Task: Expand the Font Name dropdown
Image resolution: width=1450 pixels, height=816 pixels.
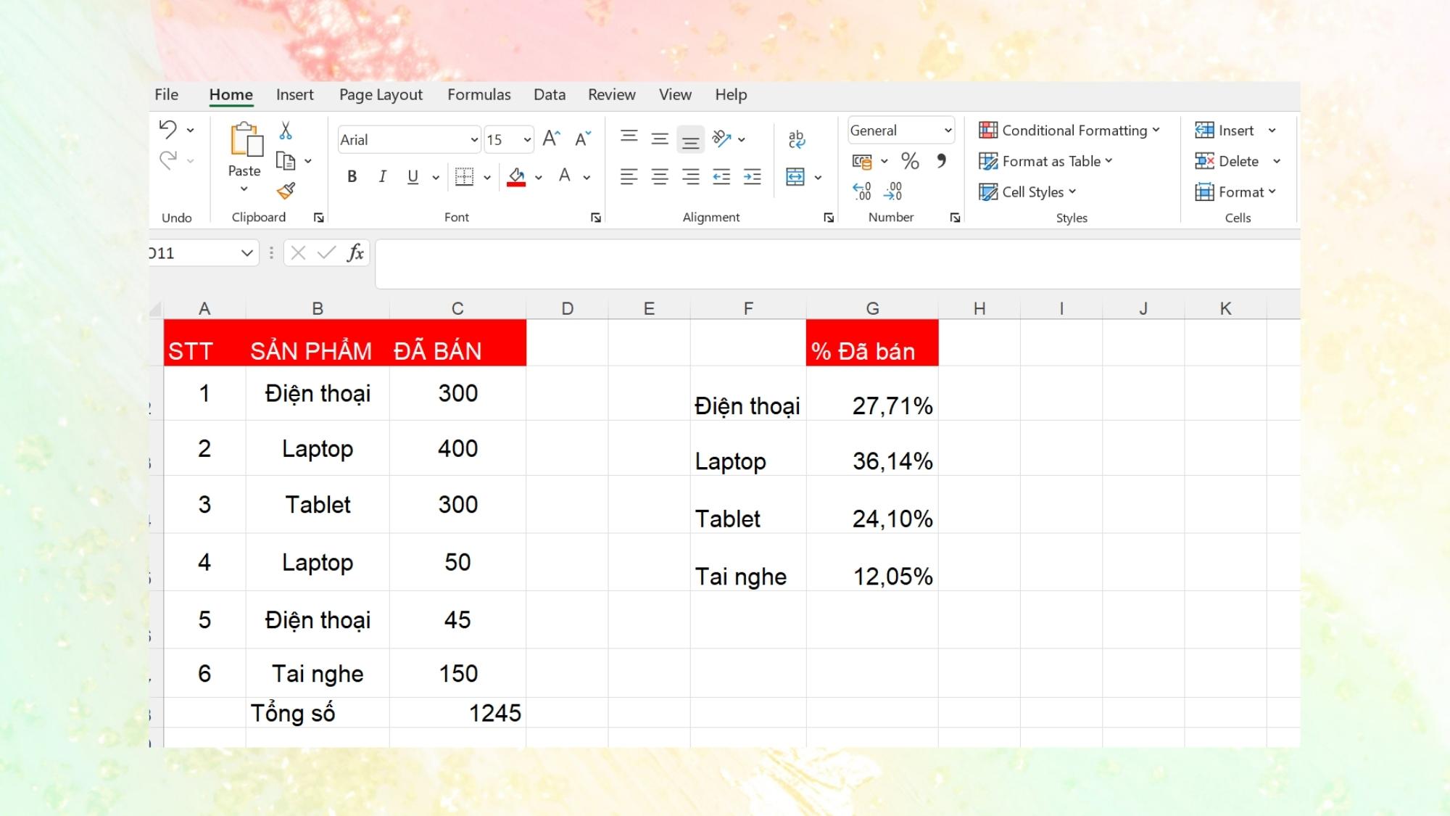Action: click(x=473, y=139)
